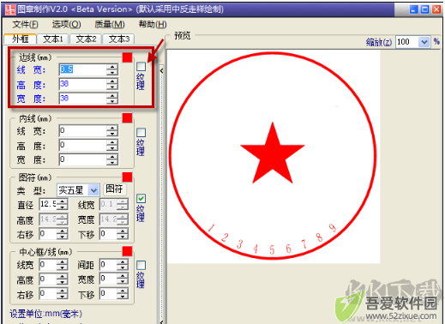Click the 中心框/线 右移 input field
Viewport: 445px width, 324px height.
(x=48, y=294)
